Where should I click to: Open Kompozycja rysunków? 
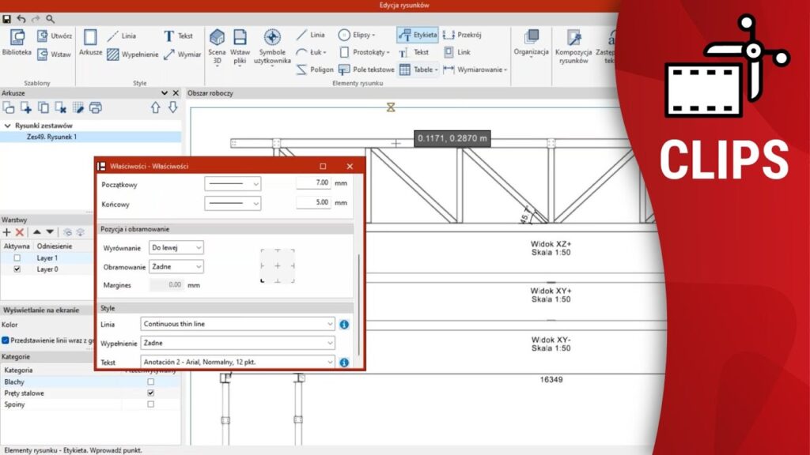coord(573,44)
